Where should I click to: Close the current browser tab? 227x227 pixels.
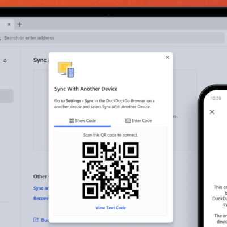(x=9, y=24)
